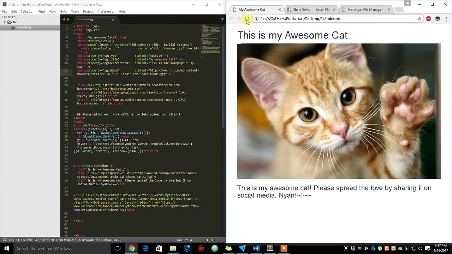Reload the page in Chrome

247,19
